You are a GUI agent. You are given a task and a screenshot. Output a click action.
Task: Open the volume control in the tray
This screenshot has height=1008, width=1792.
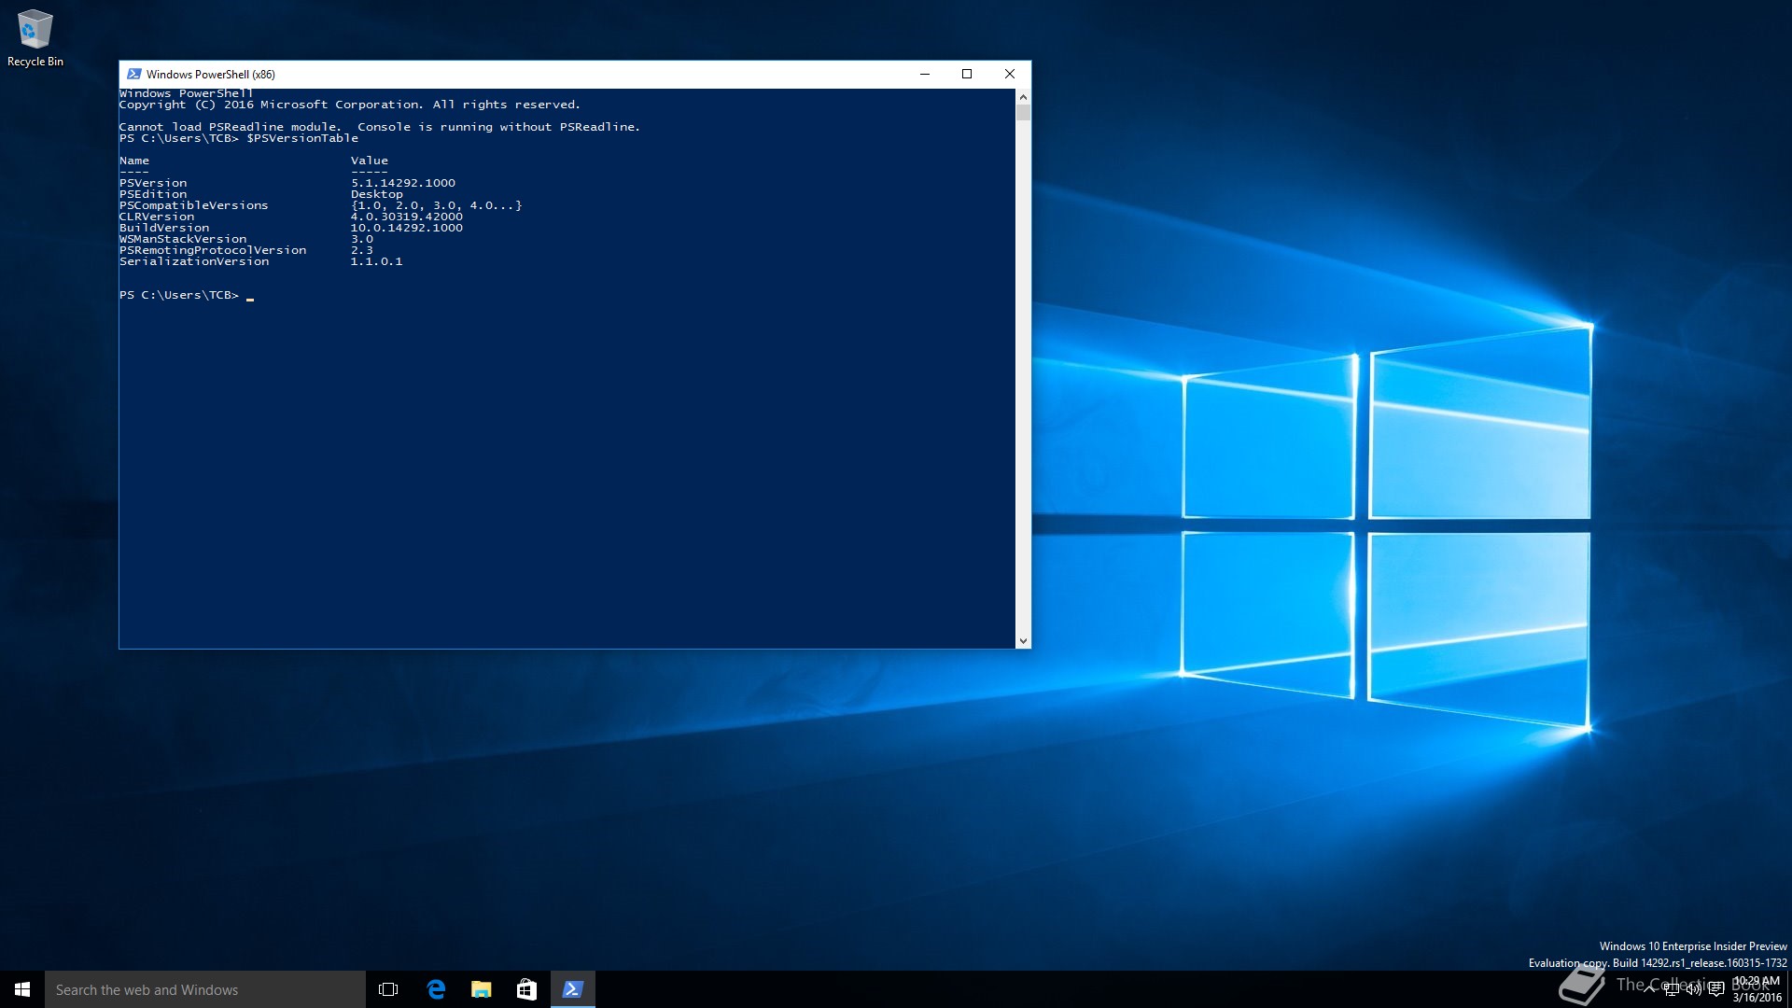pyautogui.click(x=1693, y=989)
